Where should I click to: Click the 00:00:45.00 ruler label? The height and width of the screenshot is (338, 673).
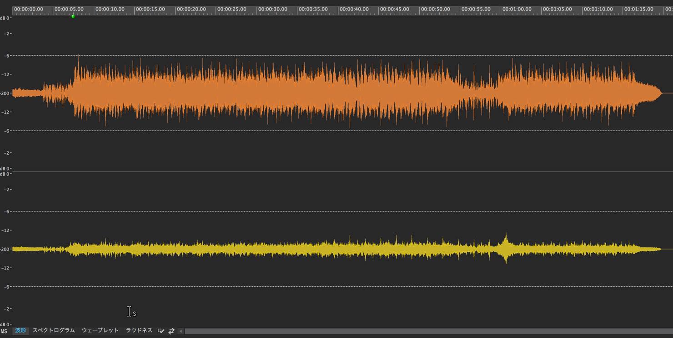click(x=394, y=9)
